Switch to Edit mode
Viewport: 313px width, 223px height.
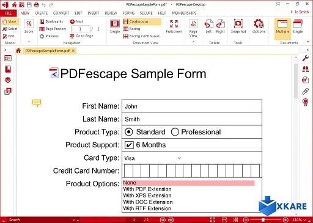(x=9, y=36)
